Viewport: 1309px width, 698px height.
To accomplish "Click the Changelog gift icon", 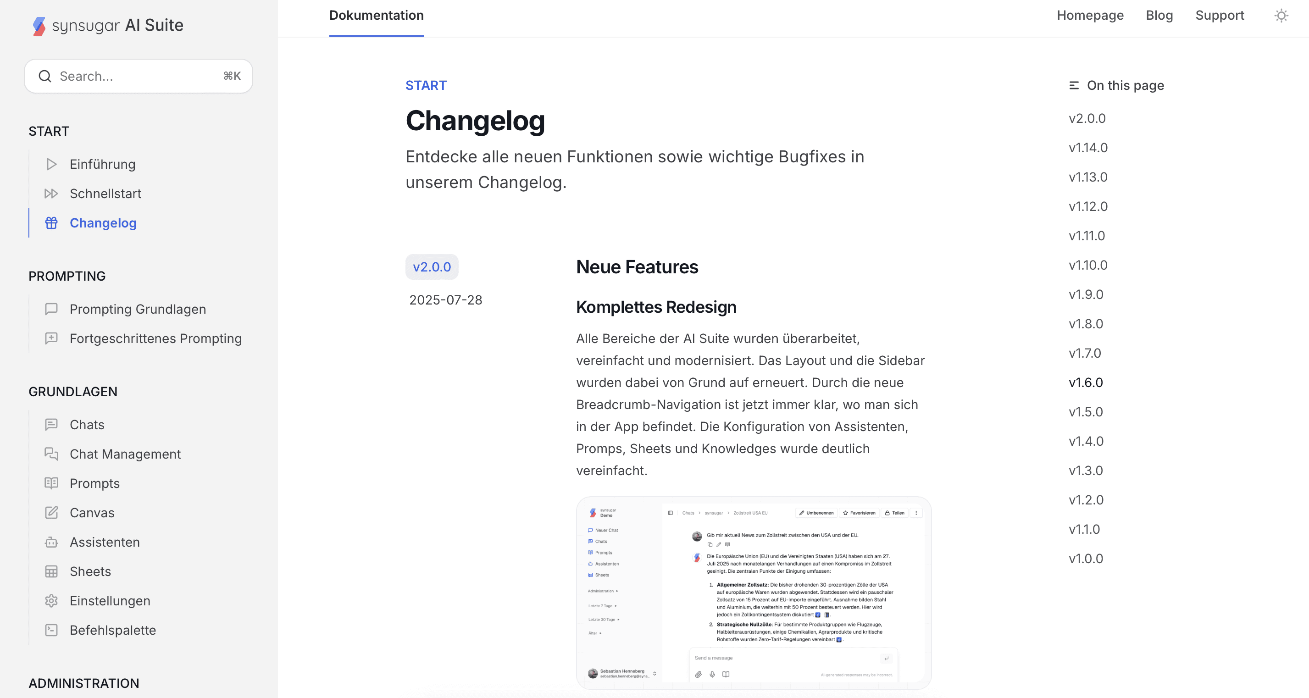I will (x=51, y=223).
